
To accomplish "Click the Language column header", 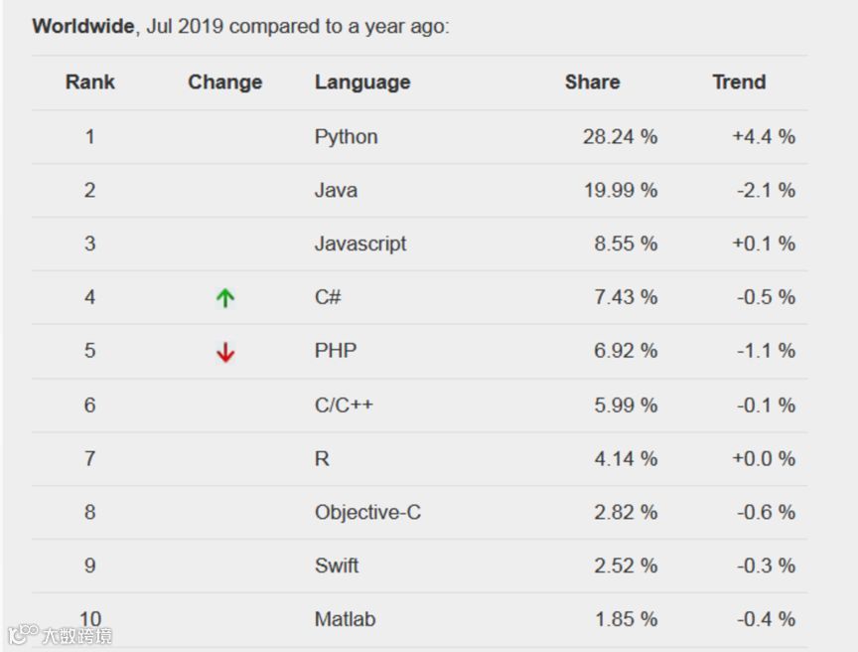I will pyautogui.click(x=362, y=82).
